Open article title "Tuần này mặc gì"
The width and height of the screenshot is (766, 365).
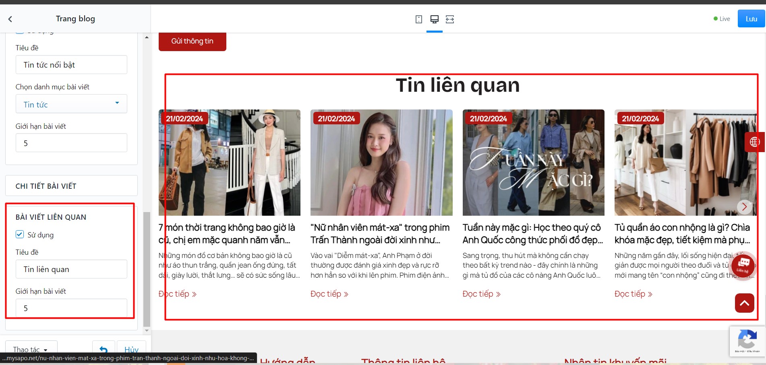[x=533, y=234]
